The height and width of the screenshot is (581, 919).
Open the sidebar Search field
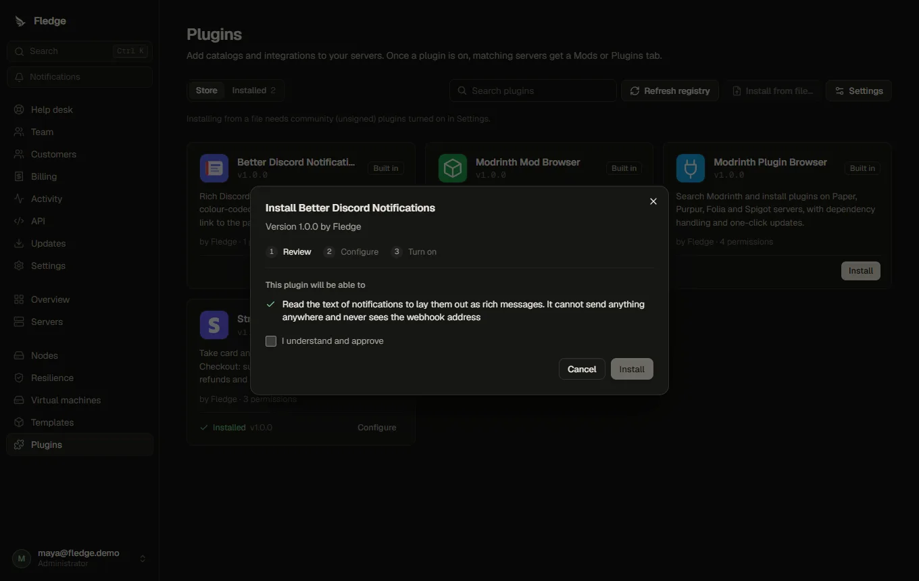click(80, 51)
